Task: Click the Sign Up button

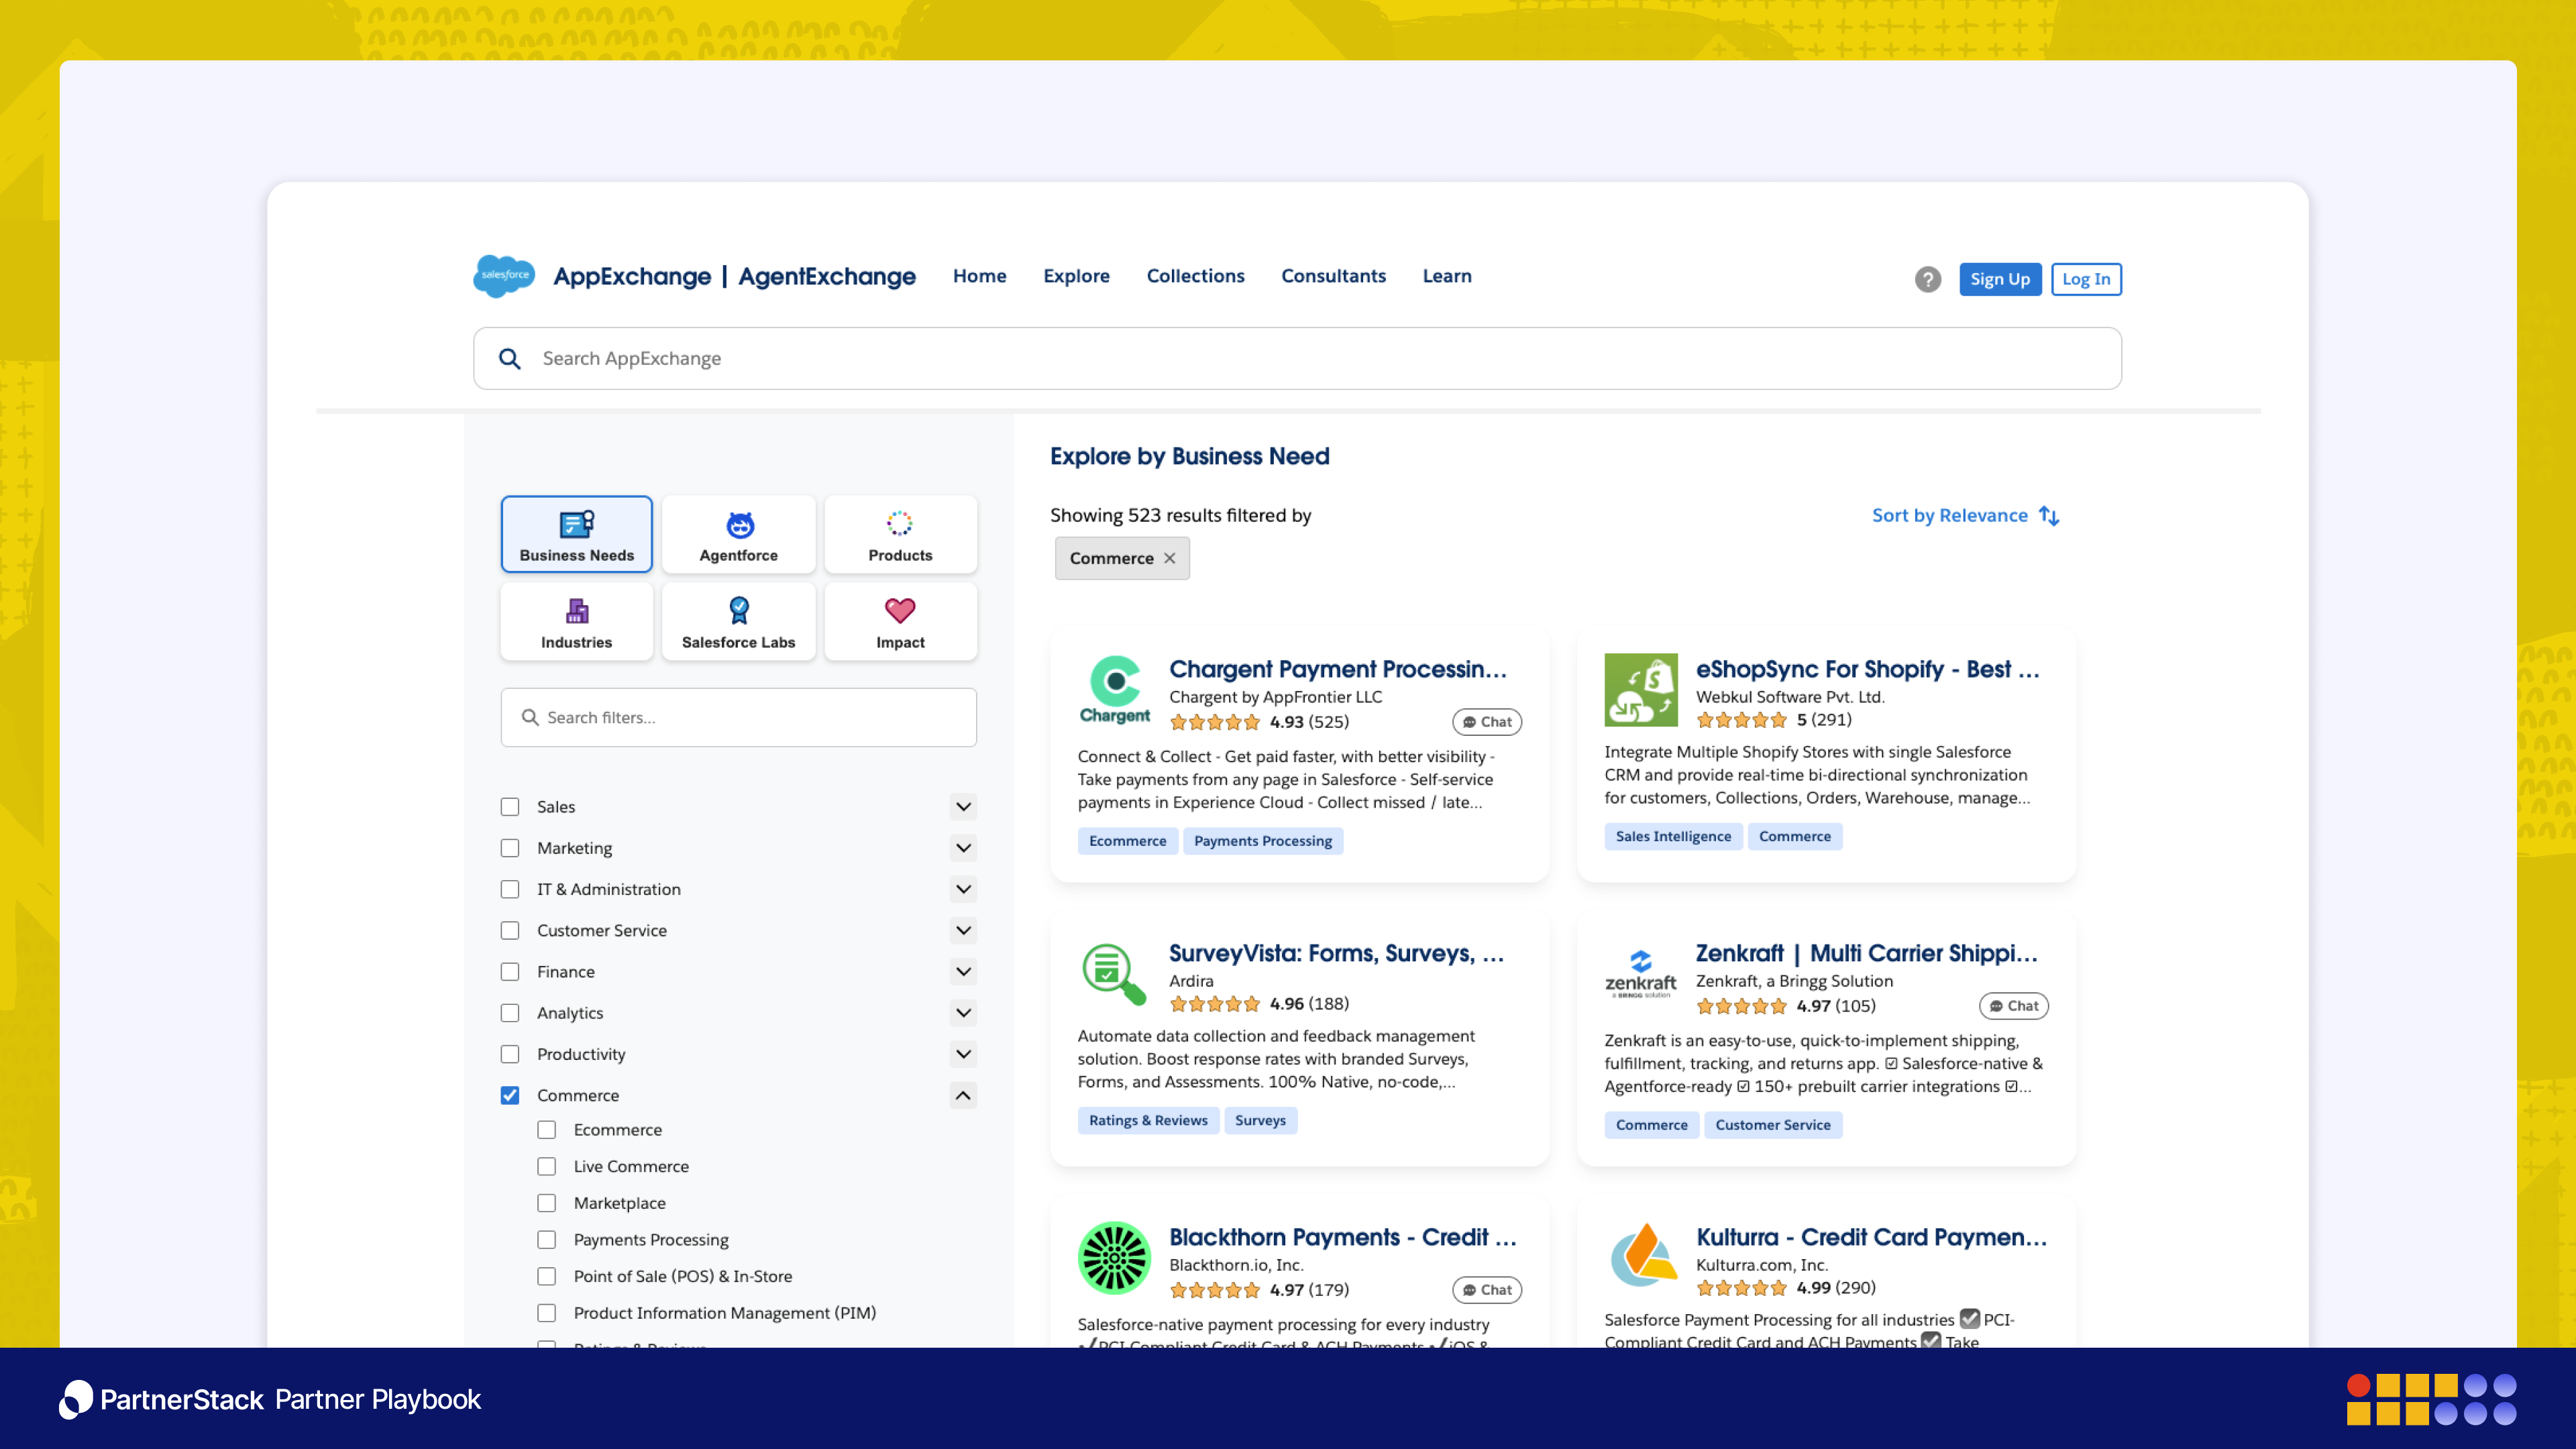Action: click(x=2000, y=279)
